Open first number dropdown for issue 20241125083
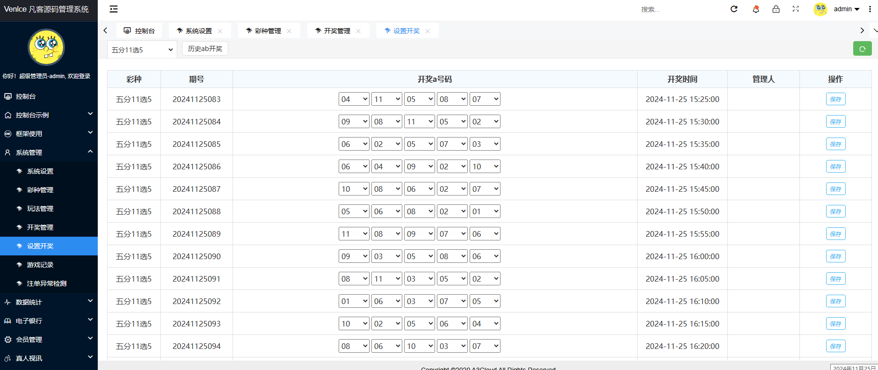 (x=354, y=99)
